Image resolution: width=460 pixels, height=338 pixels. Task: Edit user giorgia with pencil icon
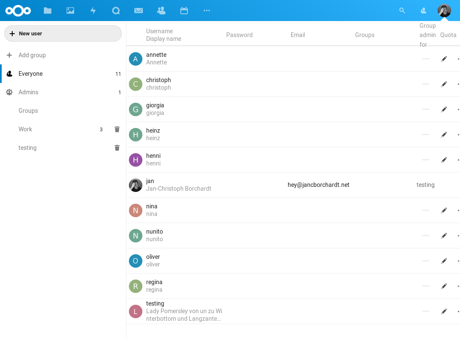click(444, 109)
